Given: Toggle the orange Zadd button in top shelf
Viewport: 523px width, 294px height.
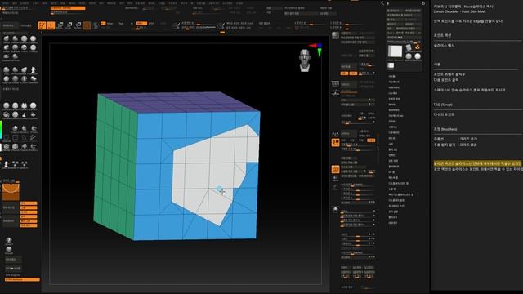Looking at the screenshot, I should [x=141, y=24].
